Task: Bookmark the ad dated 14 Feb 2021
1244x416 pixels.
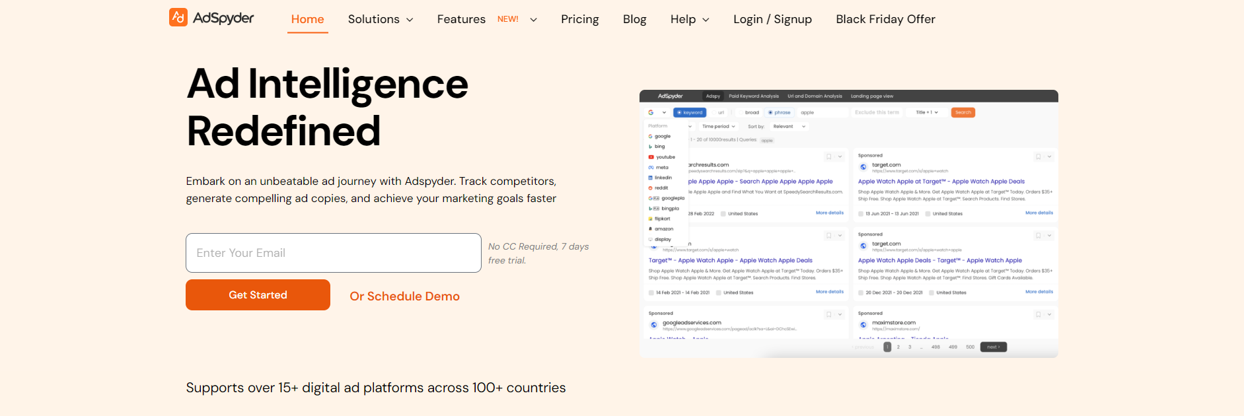Action: (829, 235)
